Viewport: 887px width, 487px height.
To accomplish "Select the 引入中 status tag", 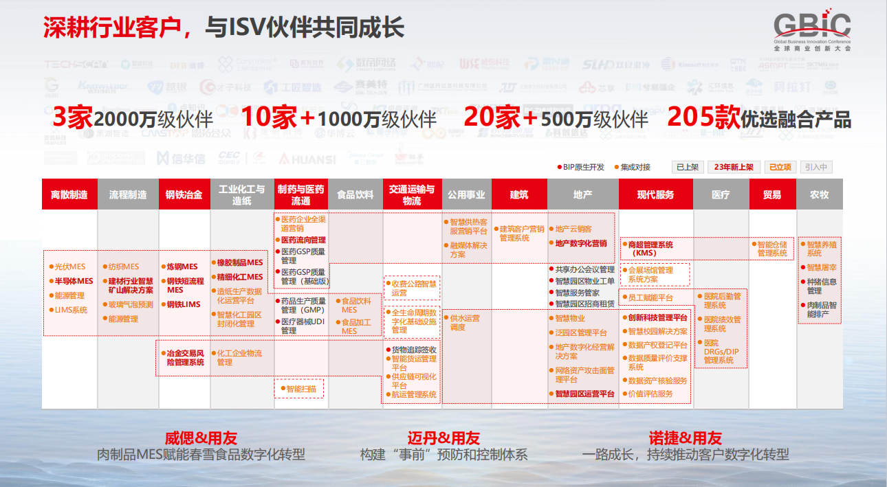I will point(815,167).
